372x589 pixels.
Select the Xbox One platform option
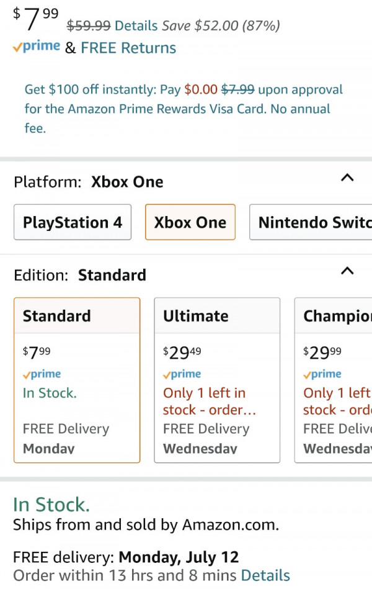190,222
